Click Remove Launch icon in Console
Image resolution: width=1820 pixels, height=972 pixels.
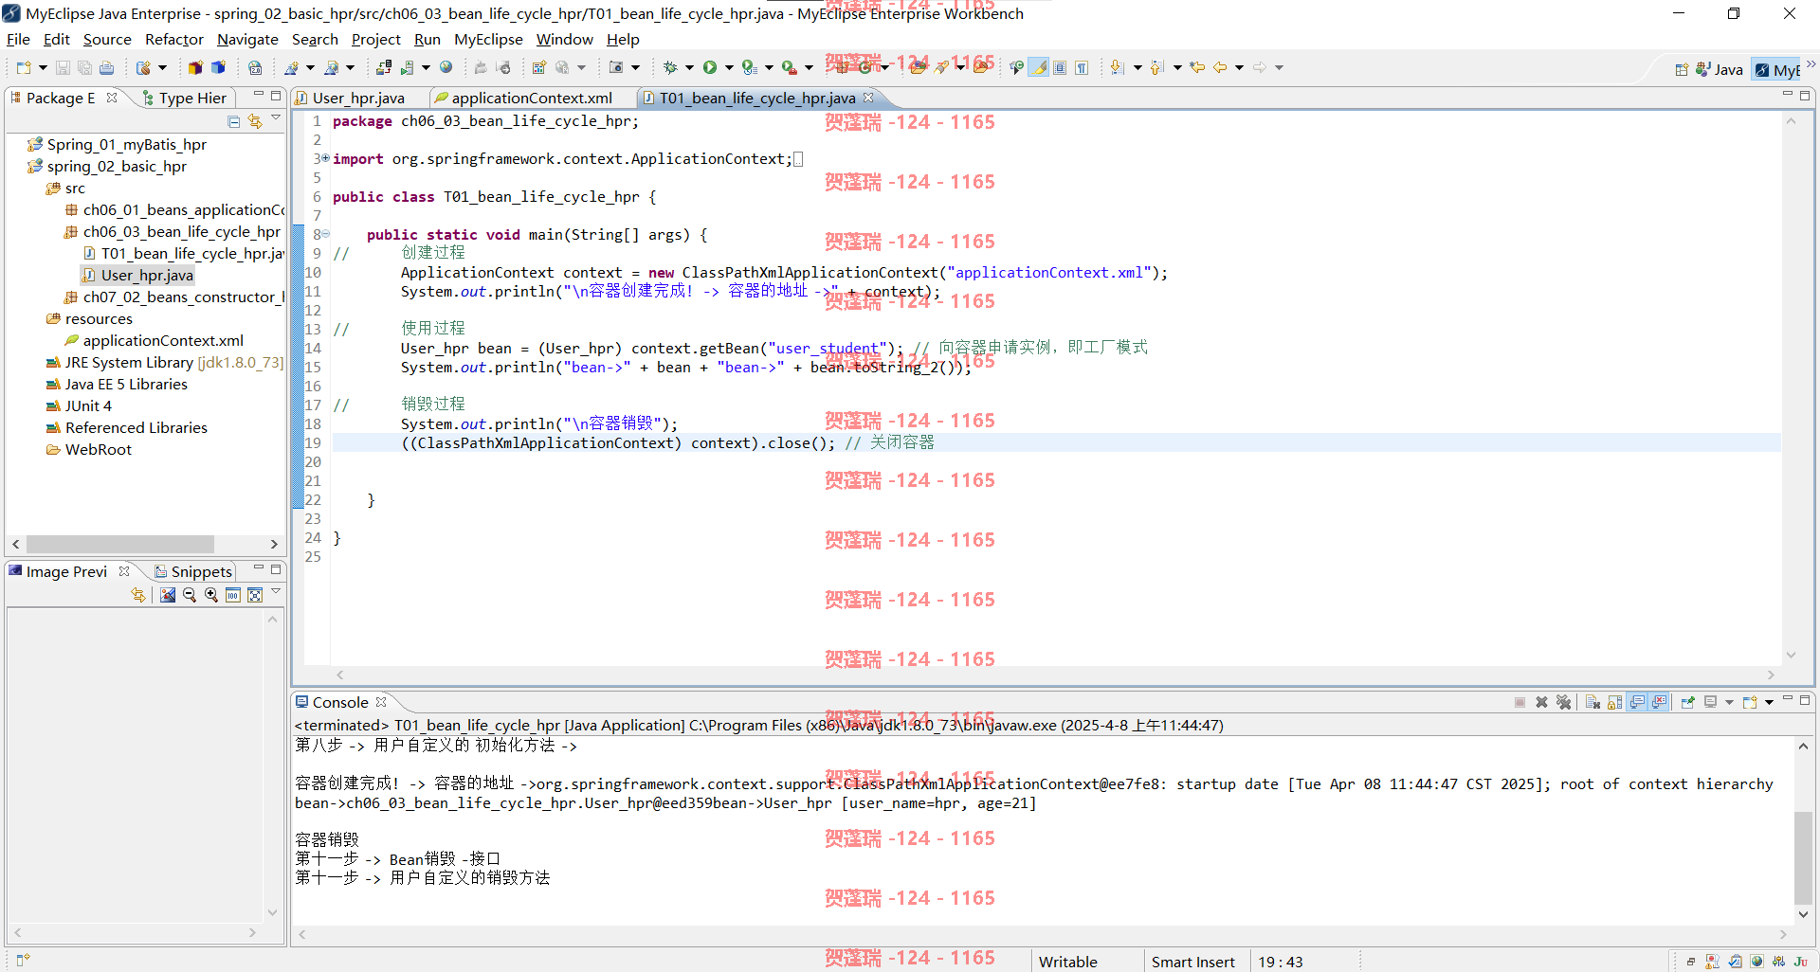[x=1541, y=702]
